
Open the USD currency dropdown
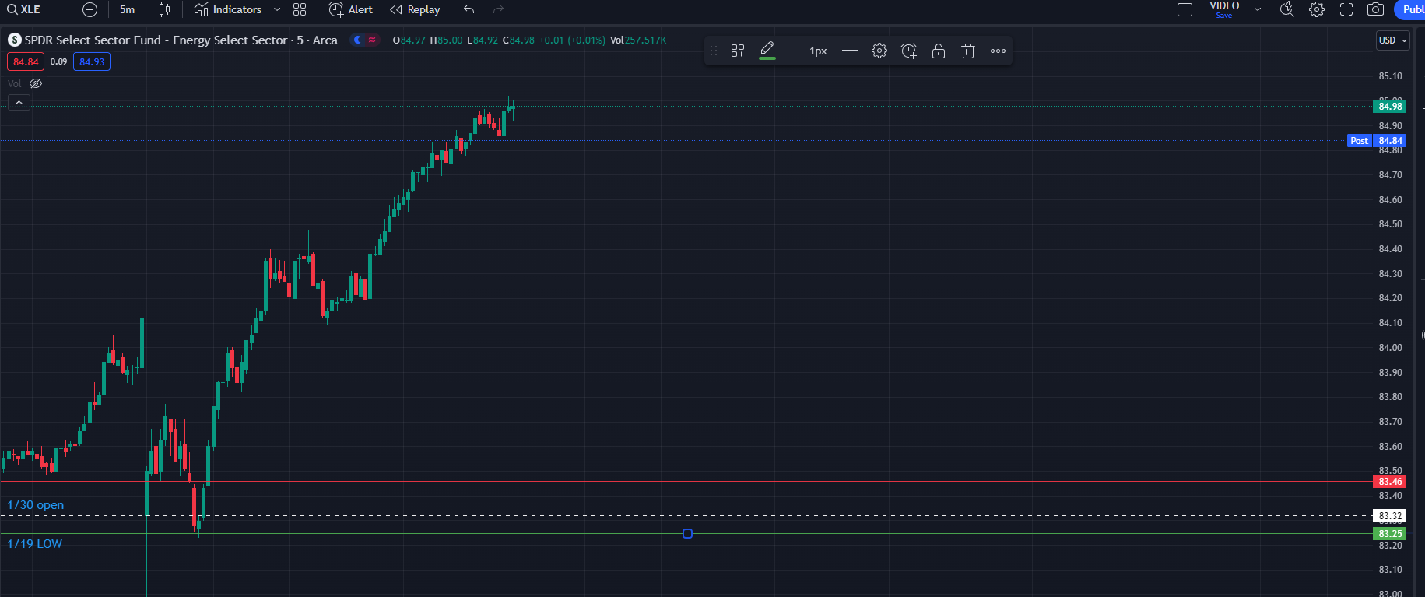click(x=1393, y=40)
